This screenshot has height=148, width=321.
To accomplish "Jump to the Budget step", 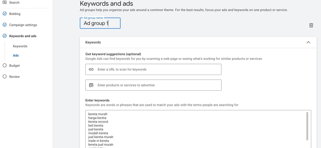I will click(x=14, y=66).
